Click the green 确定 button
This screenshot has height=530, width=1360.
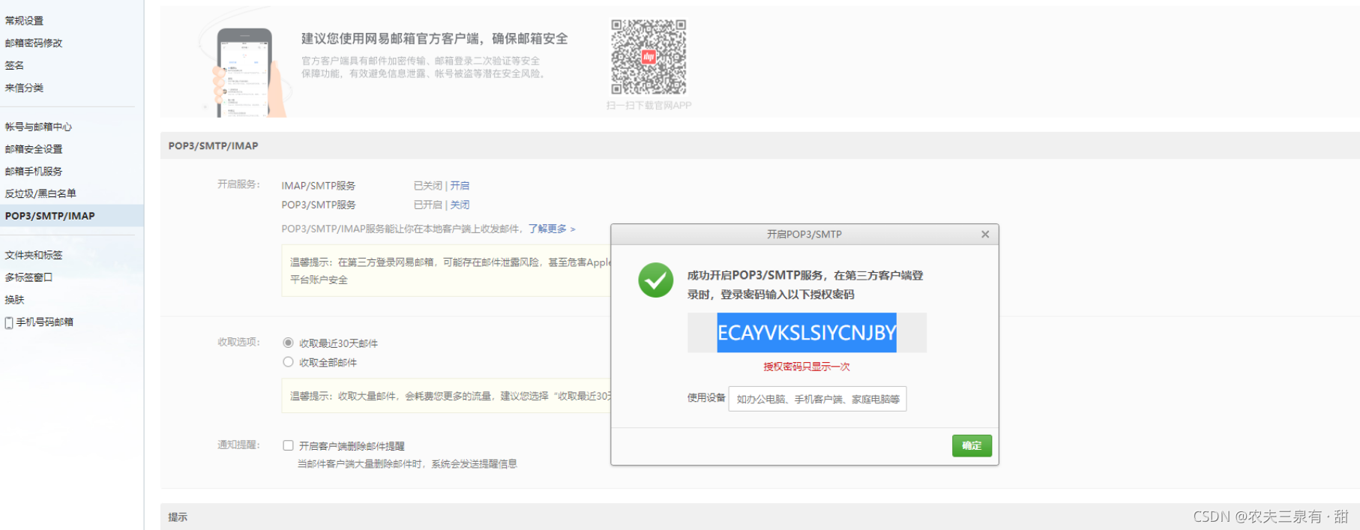click(x=972, y=445)
